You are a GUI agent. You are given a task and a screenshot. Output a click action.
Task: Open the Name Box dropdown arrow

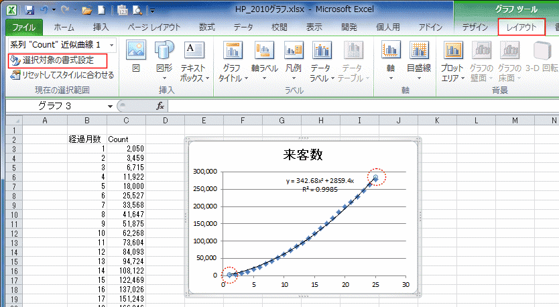(110, 107)
